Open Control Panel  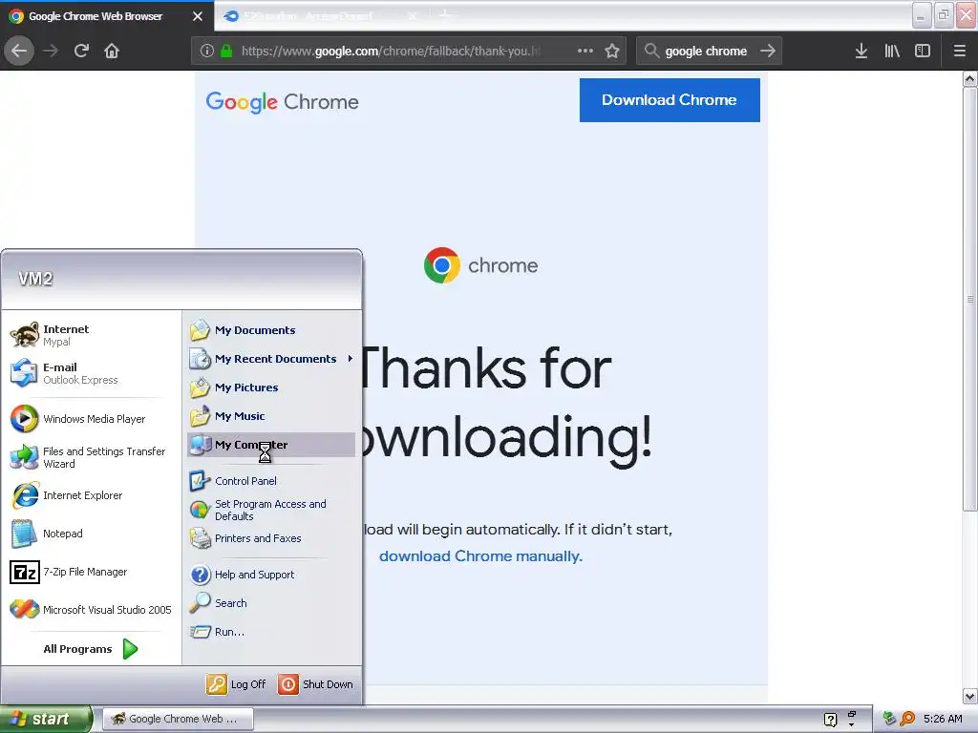click(271, 481)
